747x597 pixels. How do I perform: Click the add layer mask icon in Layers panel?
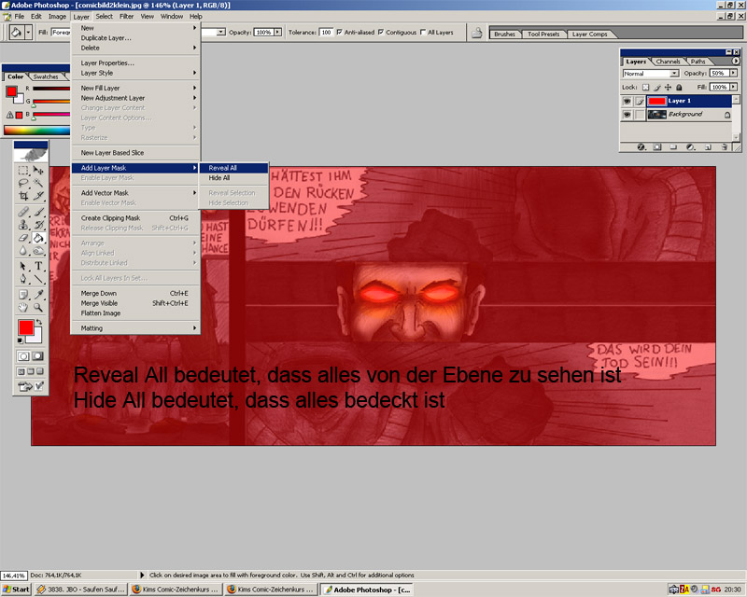tap(656, 146)
